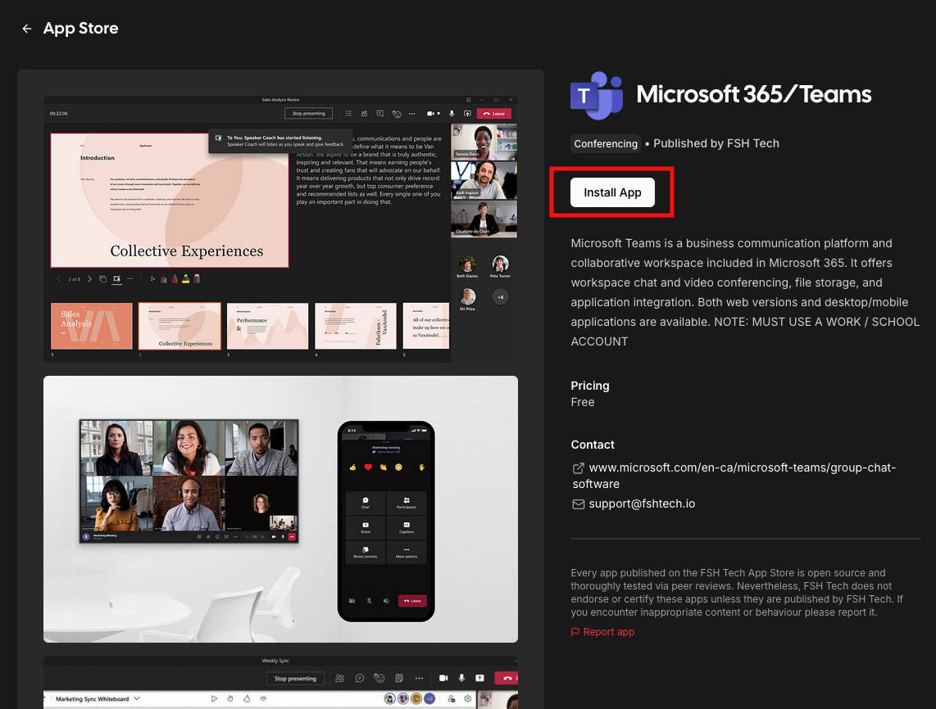Expand the Marketing Sync Whiteboard dropdown chevron
936x709 pixels.
coord(137,699)
